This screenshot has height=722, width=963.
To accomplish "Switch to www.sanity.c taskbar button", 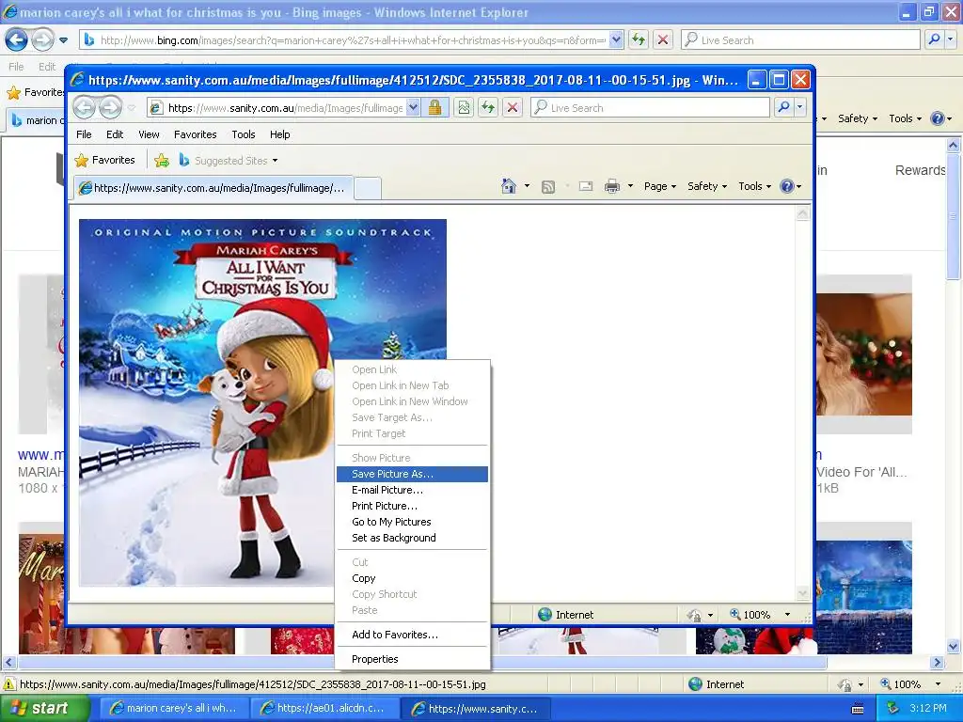I will 477,709.
